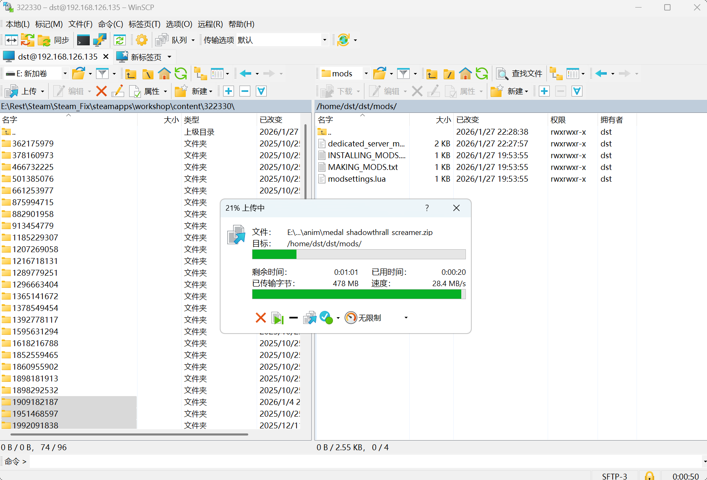This screenshot has height=480, width=707.
Task: Go to remote home directory
Action: 465,74
